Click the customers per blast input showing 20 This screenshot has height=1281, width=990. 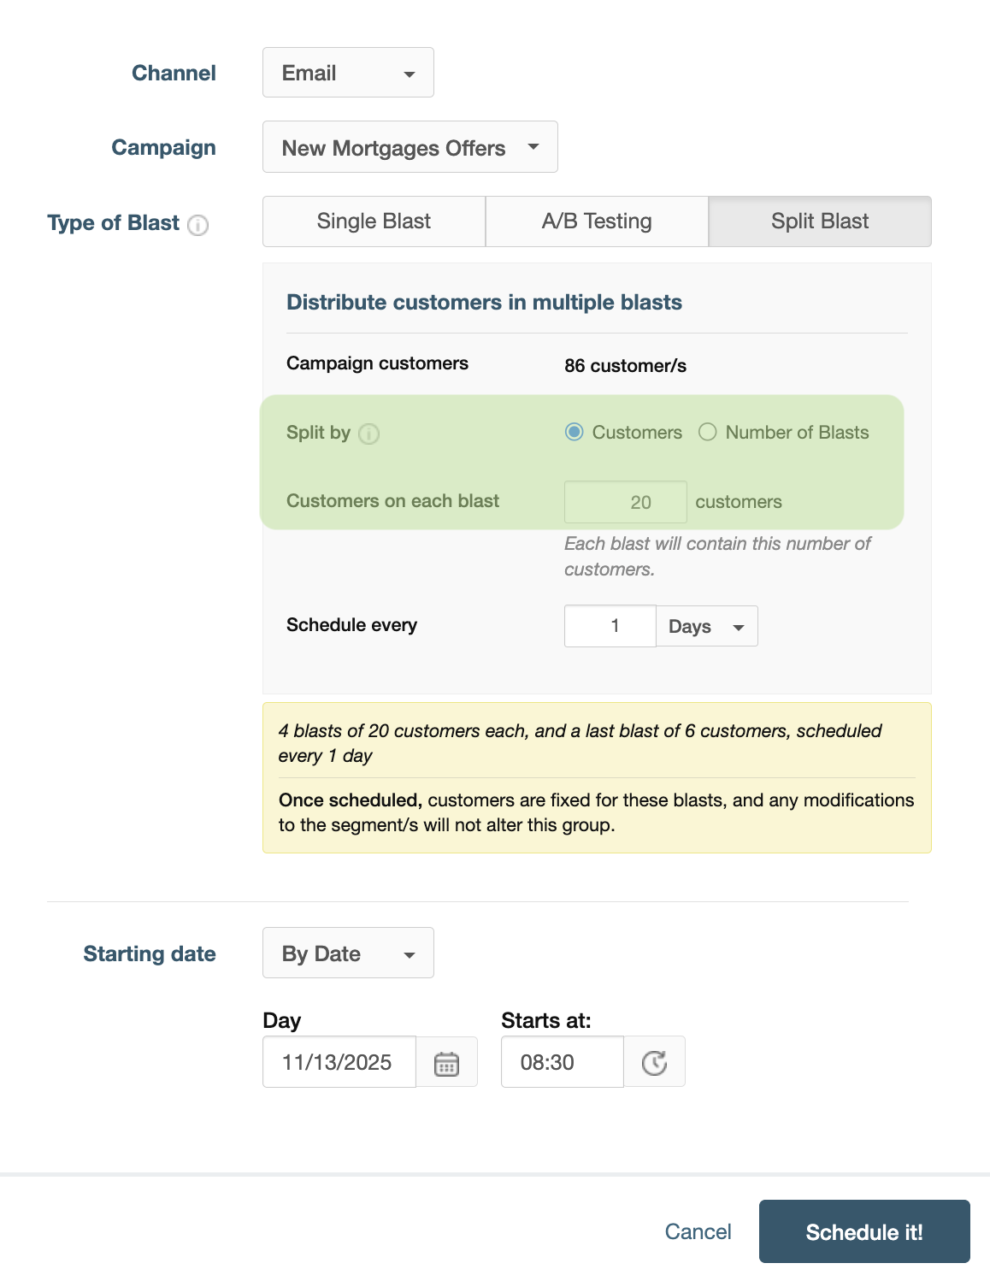tap(625, 501)
